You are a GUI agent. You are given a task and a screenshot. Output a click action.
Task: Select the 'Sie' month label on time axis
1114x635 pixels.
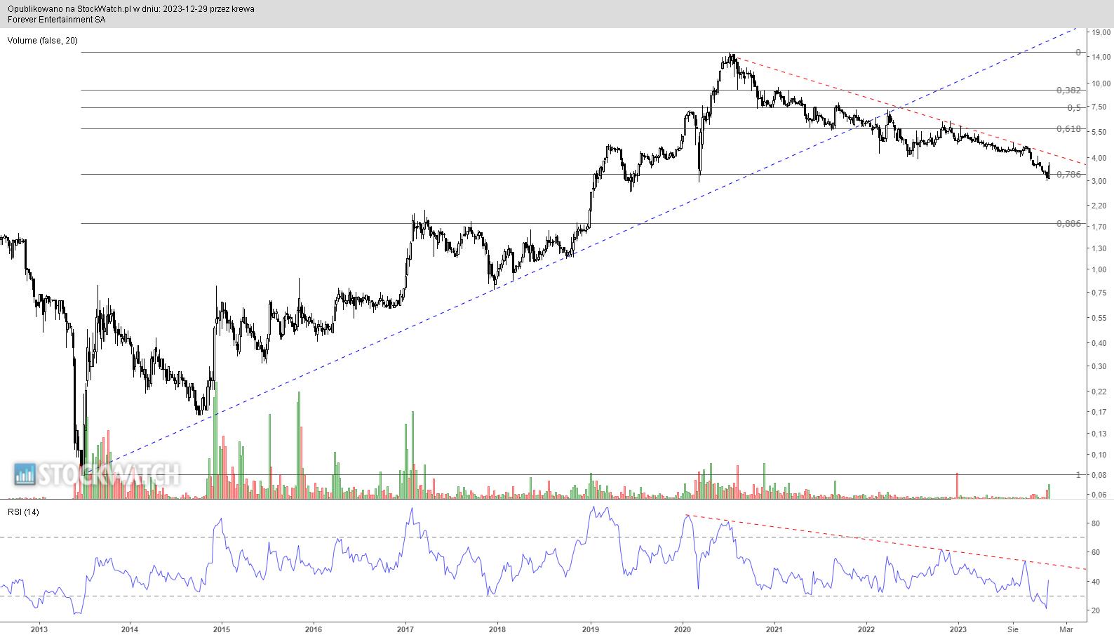click(1012, 629)
